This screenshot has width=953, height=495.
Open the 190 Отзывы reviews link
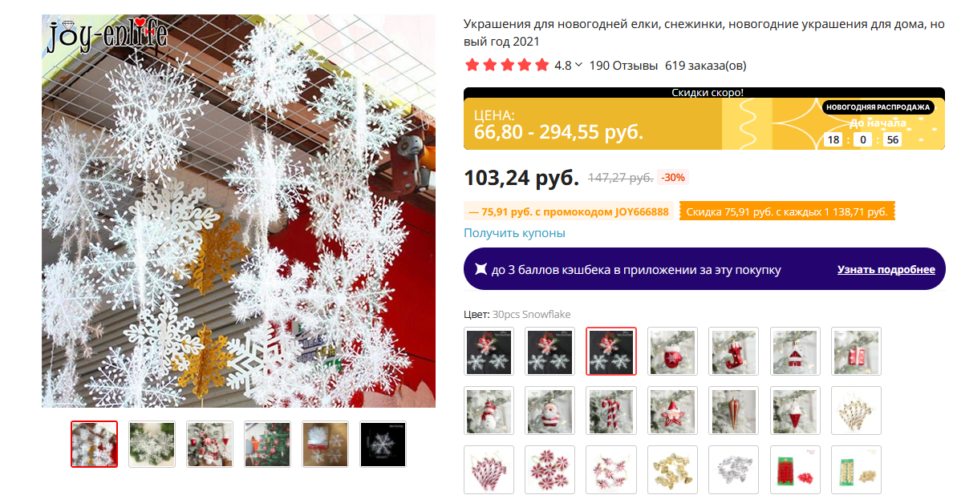click(x=623, y=66)
